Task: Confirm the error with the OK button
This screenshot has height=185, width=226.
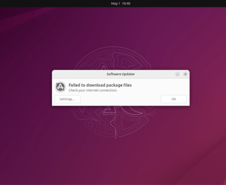Action: [x=174, y=99]
